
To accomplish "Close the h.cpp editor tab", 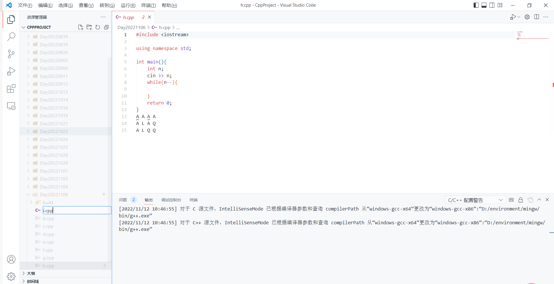I will tap(149, 17).
